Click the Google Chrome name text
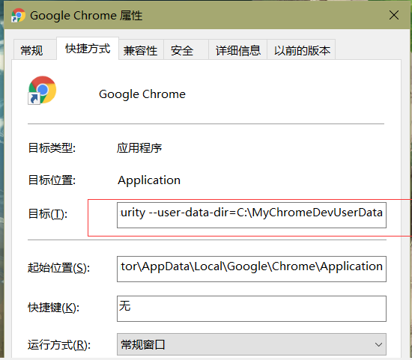The height and width of the screenshot is (360, 412). (x=142, y=94)
